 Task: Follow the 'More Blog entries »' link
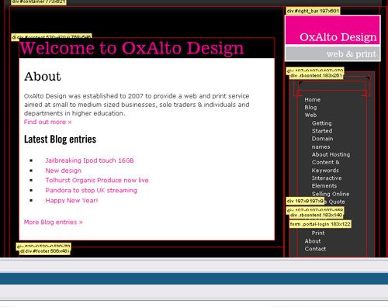[x=53, y=222]
